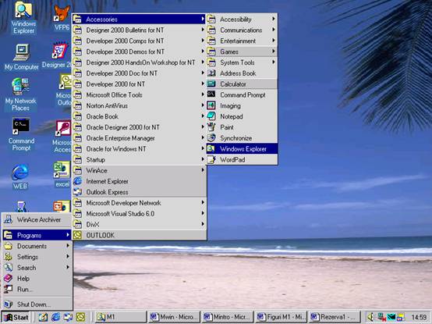Choose Shut Down... in the Start menu

[37, 304]
